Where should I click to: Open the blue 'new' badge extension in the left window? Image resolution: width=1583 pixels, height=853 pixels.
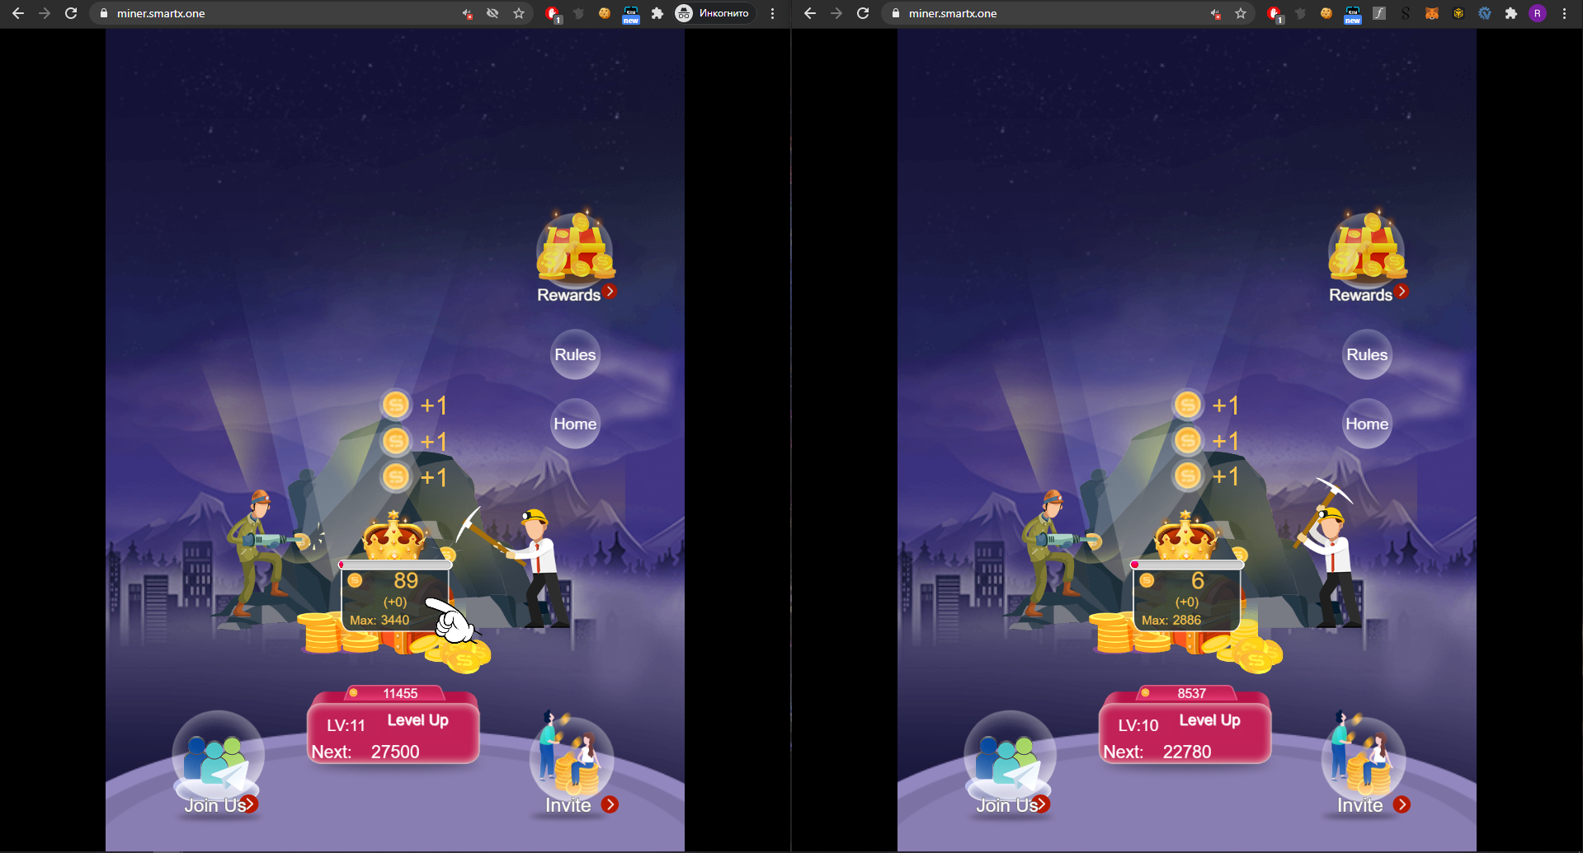631,14
